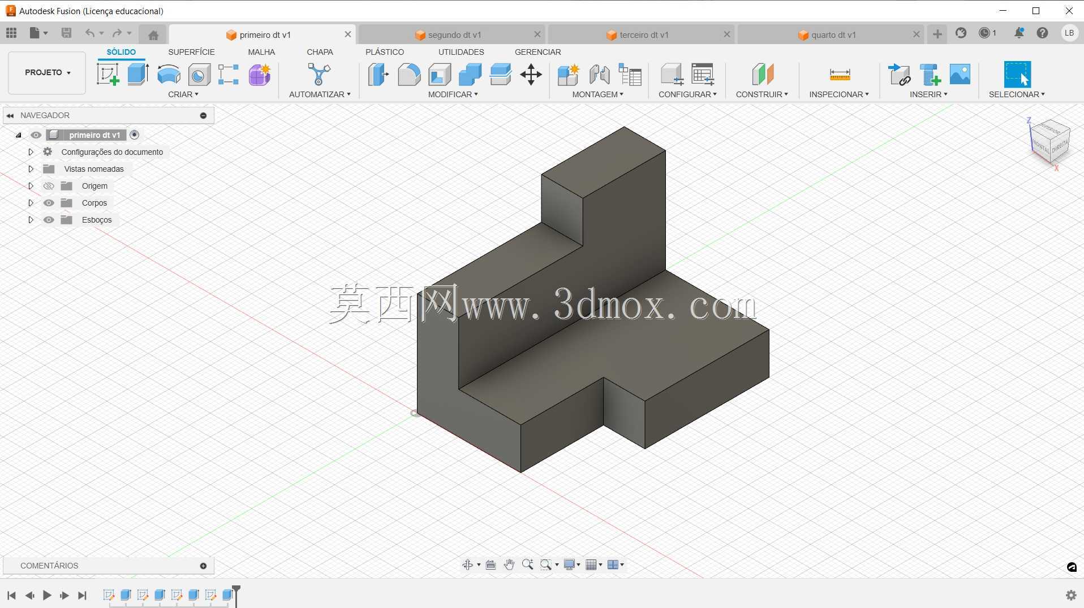Image resolution: width=1084 pixels, height=608 pixels.
Task: Select the Measure tool
Action: tap(840, 75)
